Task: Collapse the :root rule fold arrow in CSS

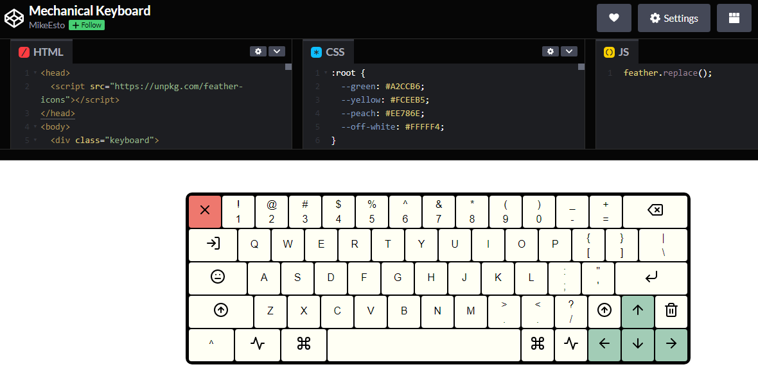Action: (326, 73)
